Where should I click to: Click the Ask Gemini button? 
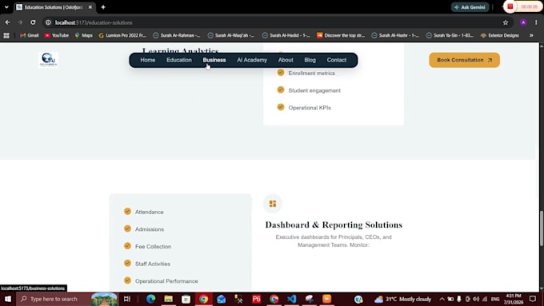(x=470, y=7)
